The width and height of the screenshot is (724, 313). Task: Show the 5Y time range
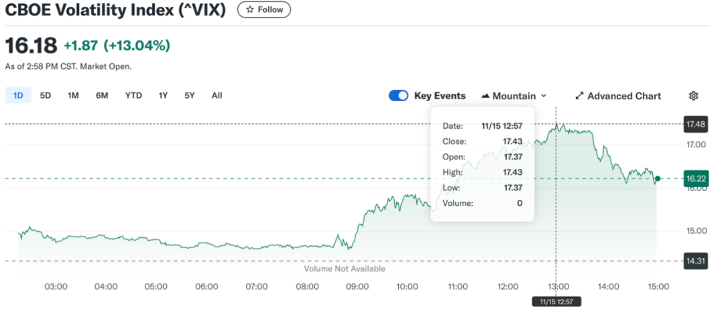click(190, 95)
